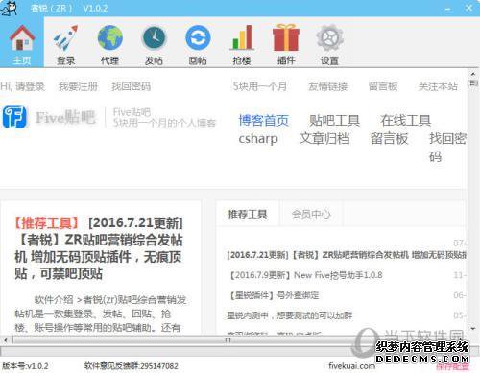The image size is (480, 373).
Task: Open the csharp navigation item
Action: click(x=258, y=139)
